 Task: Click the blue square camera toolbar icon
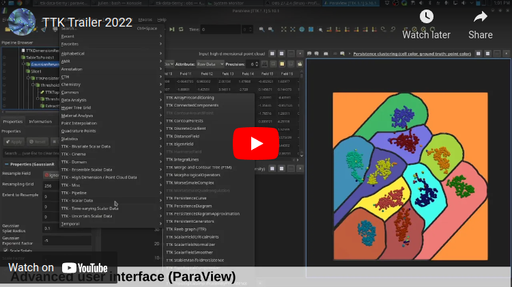coord(311,29)
